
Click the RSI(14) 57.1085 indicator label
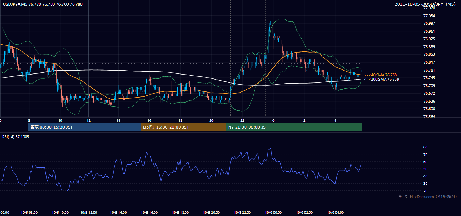click(x=16, y=137)
